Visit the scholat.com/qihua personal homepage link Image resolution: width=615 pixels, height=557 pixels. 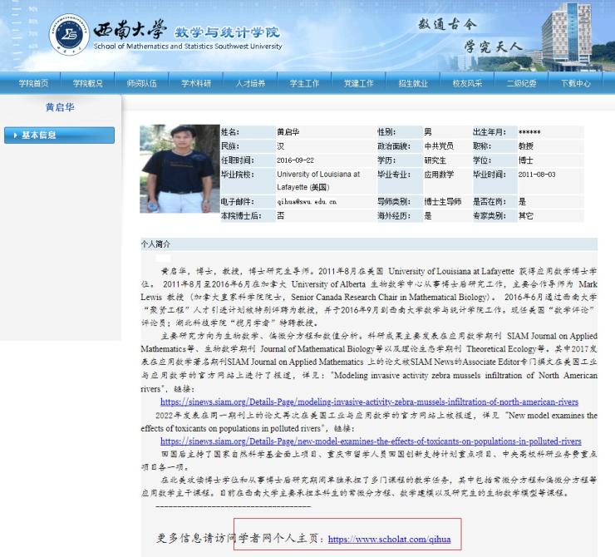click(x=389, y=540)
